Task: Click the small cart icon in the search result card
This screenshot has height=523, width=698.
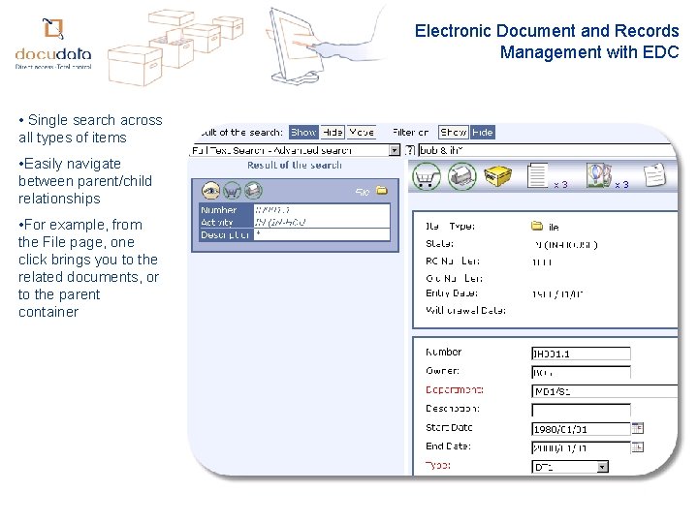Action: click(232, 191)
